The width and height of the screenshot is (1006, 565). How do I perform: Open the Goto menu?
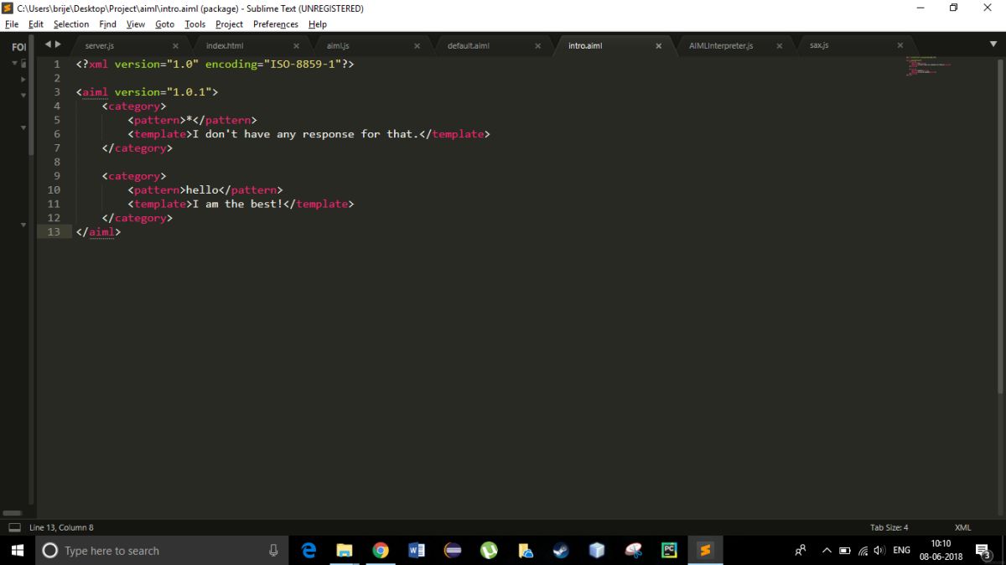point(165,24)
